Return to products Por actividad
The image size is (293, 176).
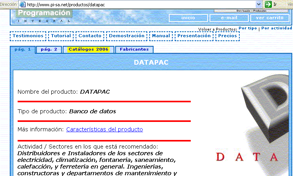(x=277, y=28)
